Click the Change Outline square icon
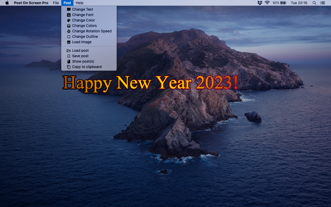331x207 pixels. pyautogui.click(x=69, y=36)
